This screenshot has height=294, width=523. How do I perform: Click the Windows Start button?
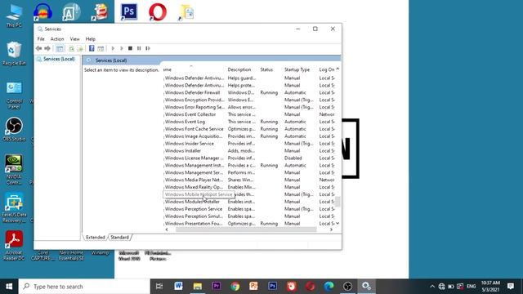[x=9, y=287]
